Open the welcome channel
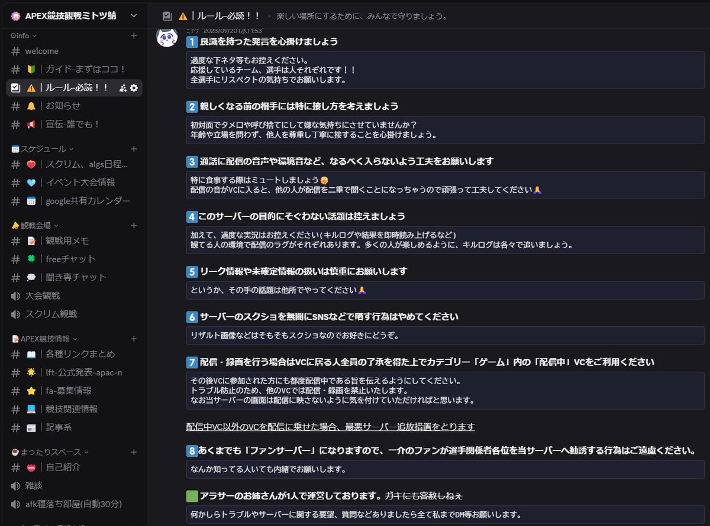Screen dimensions: 710x526 (74, 51)
